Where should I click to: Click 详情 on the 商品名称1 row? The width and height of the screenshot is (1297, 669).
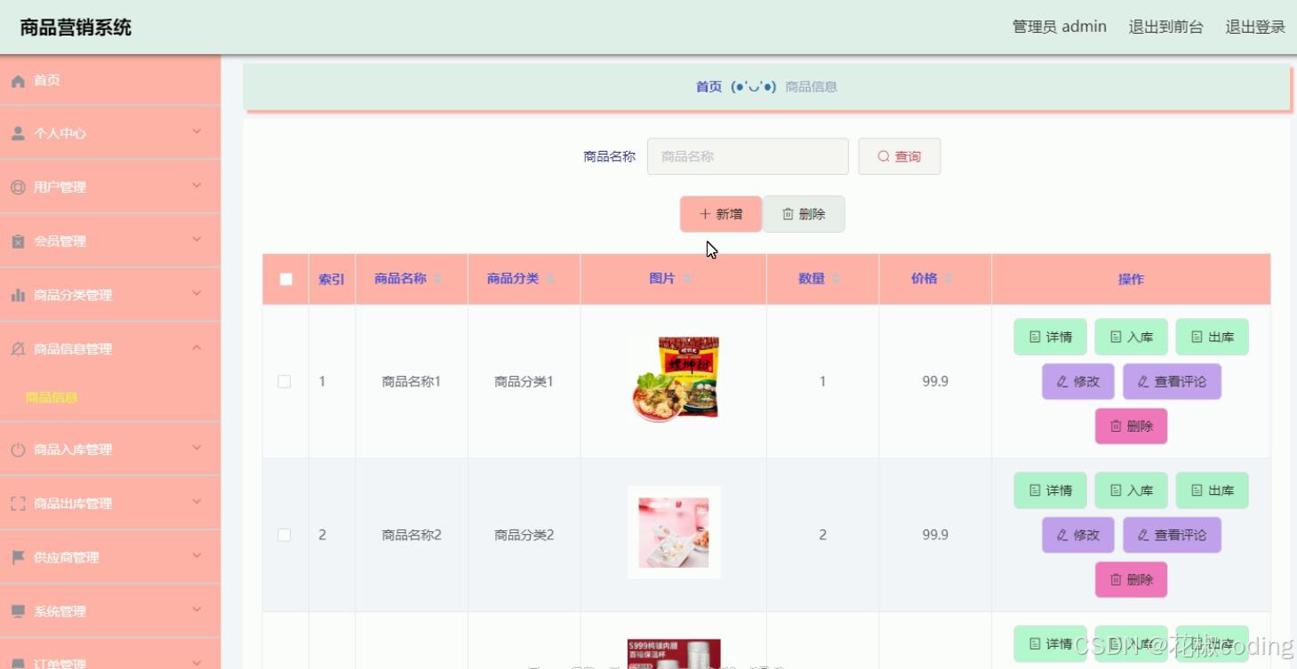(1050, 337)
